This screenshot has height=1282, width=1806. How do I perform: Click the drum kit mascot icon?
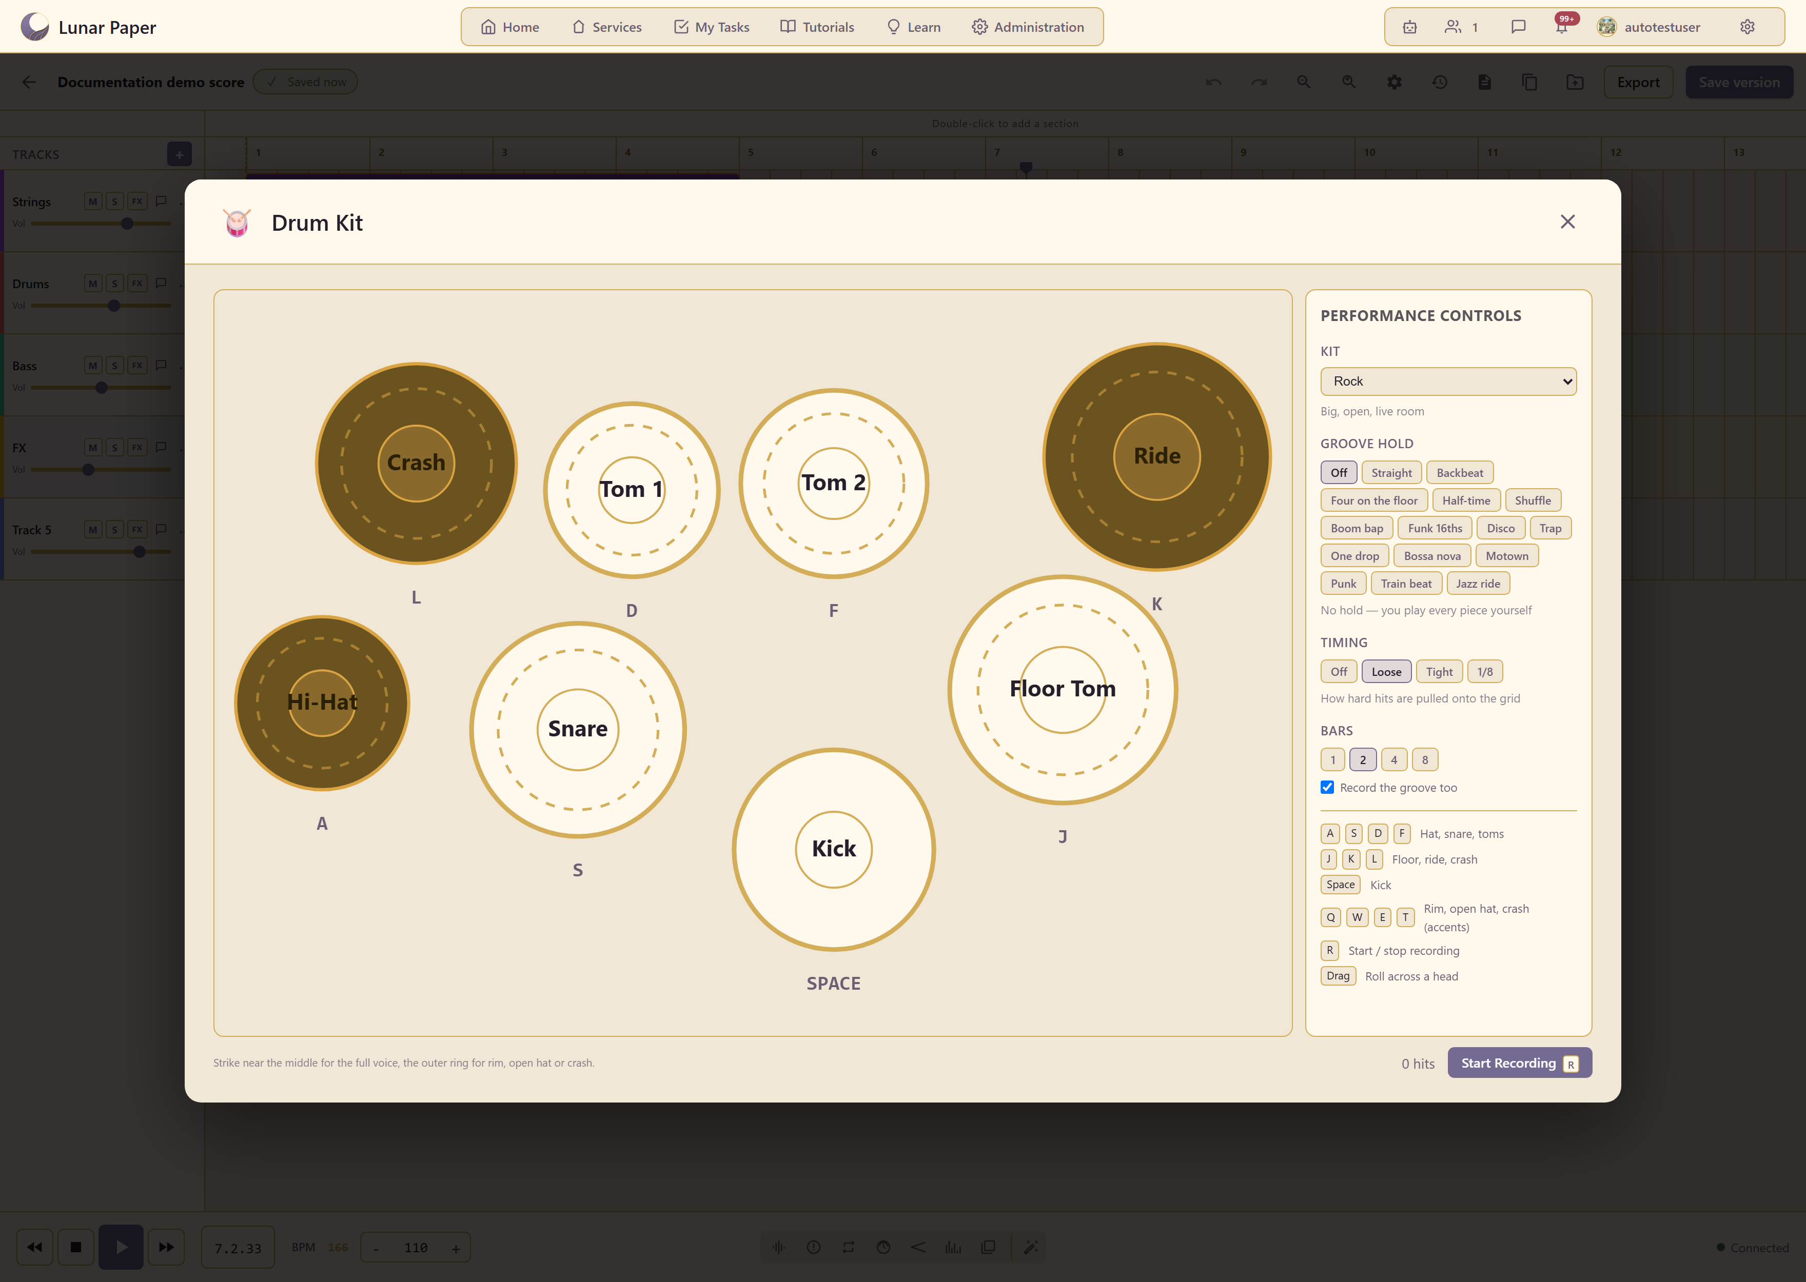tap(237, 223)
